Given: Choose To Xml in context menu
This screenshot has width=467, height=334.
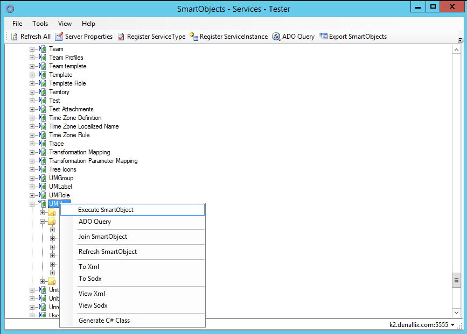Looking at the screenshot, I should 133,267.
